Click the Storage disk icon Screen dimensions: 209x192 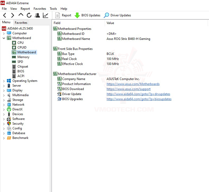(9, 100)
